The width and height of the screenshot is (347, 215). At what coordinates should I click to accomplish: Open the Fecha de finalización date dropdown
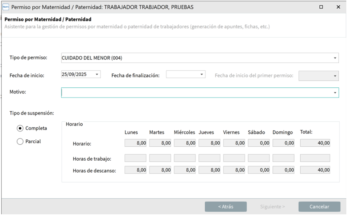point(202,74)
